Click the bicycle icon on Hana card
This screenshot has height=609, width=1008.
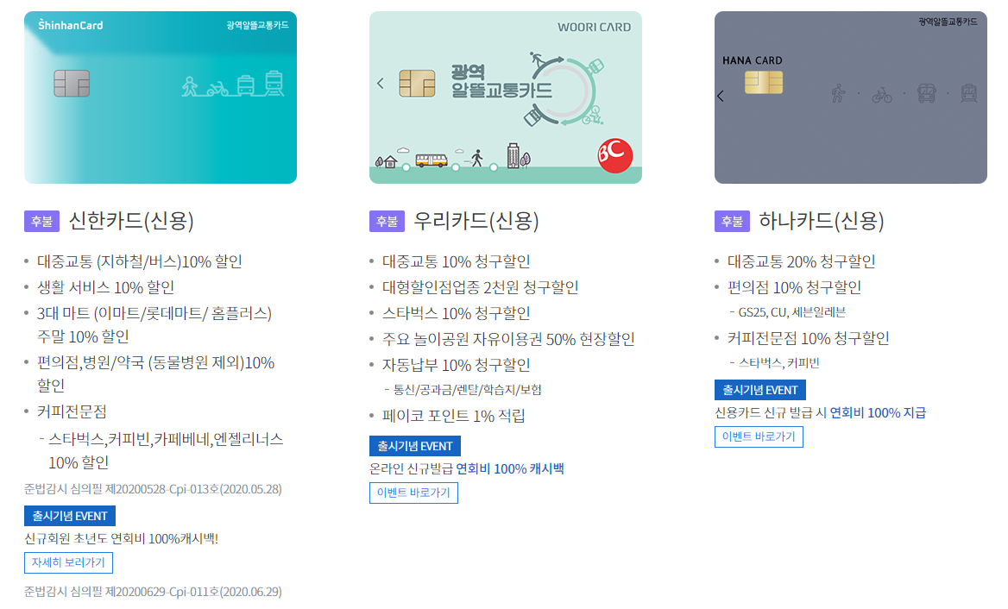tap(882, 96)
